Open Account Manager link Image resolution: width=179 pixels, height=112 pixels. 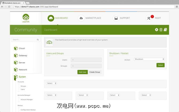[x=27, y=99]
